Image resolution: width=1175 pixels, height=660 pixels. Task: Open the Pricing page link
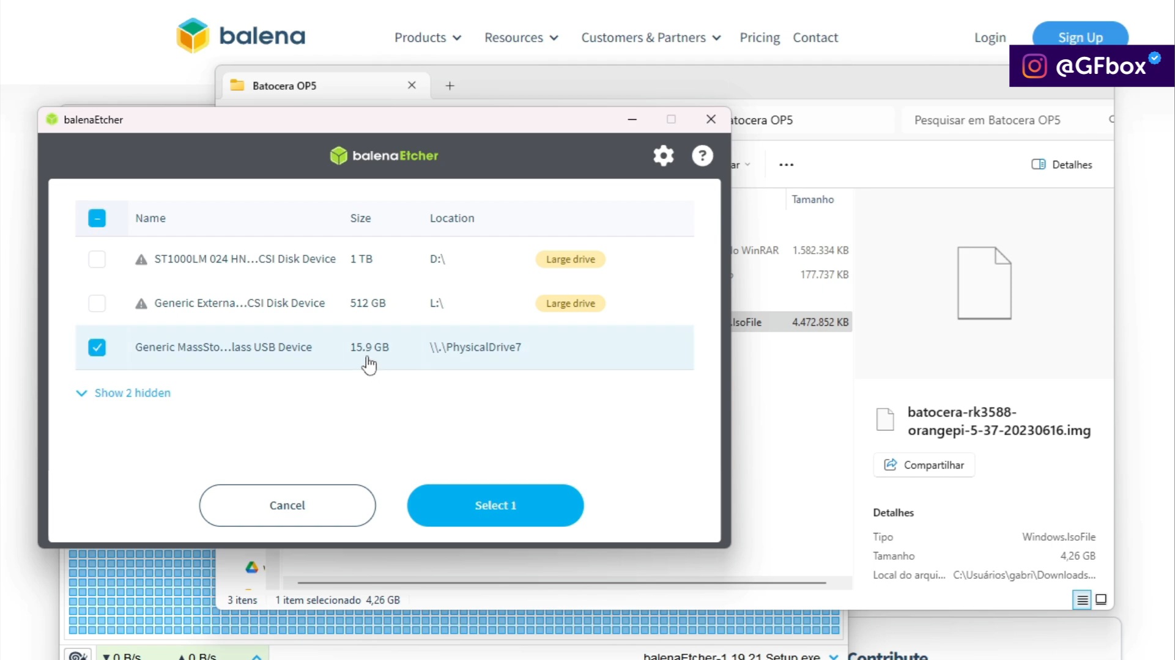(x=759, y=38)
